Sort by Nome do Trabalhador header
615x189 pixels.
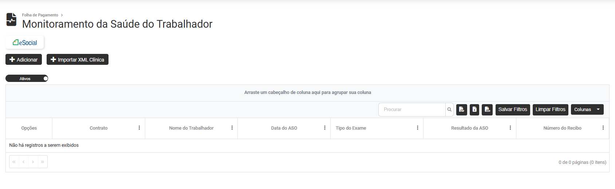(x=191, y=128)
